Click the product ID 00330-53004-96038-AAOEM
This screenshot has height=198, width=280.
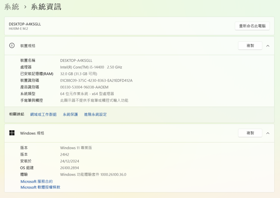84,87
